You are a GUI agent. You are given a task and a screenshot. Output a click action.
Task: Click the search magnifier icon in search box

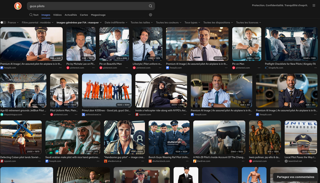coord(150,6)
